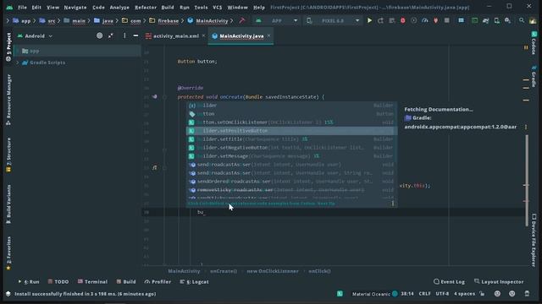Open the Profile app gauge icon
Screen dimensions: 542x304
coord(425,20)
